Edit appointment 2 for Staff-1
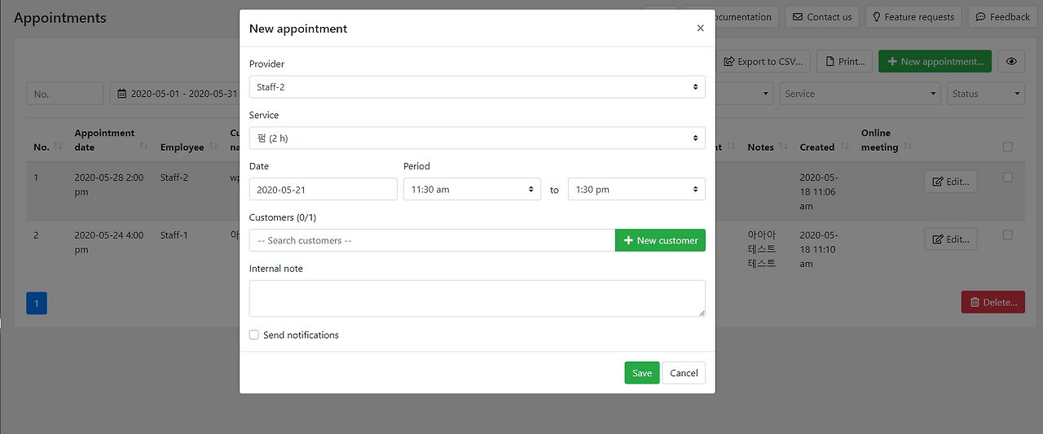 (950, 239)
